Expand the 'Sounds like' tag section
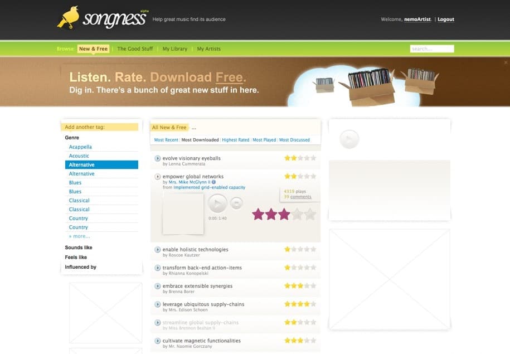This screenshot has height=354, width=510. (x=79, y=248)
